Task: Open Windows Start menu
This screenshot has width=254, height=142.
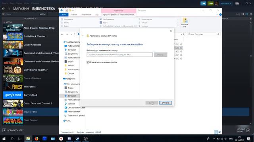Action: tap(4, 138)
